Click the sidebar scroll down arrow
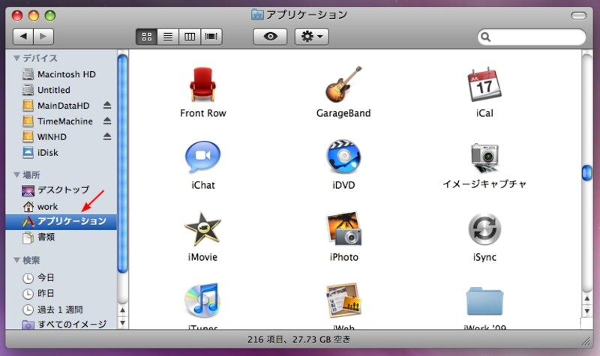600x356 pixels. click(x=122, y=322)
